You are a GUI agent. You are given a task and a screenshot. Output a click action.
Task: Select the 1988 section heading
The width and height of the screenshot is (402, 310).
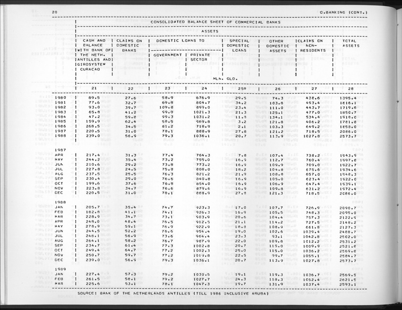(61, 202)
